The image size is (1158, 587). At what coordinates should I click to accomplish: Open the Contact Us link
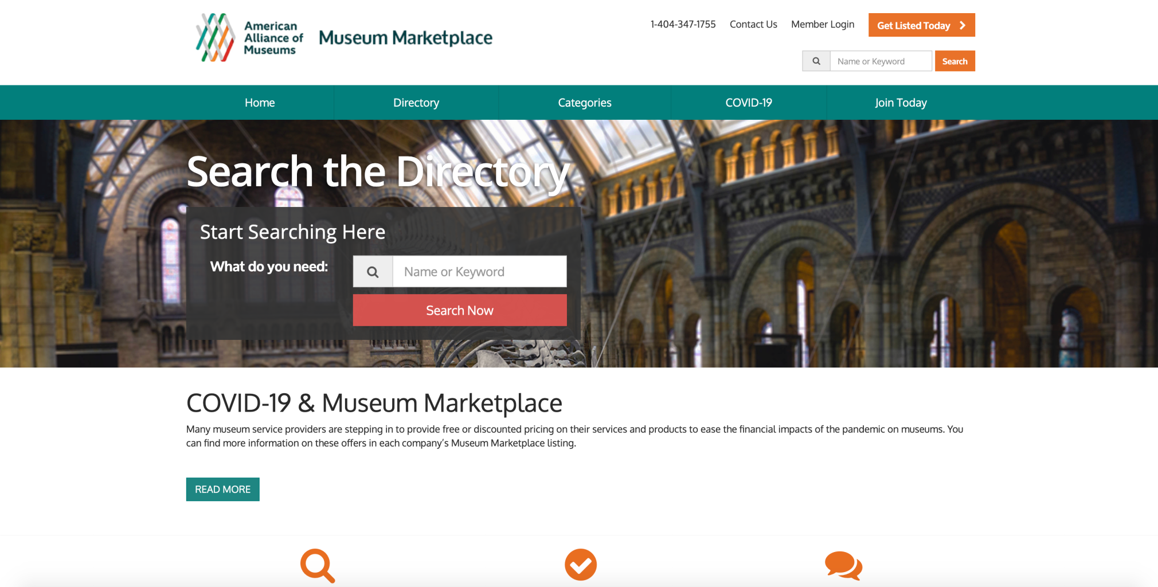(x=753, y=24)
